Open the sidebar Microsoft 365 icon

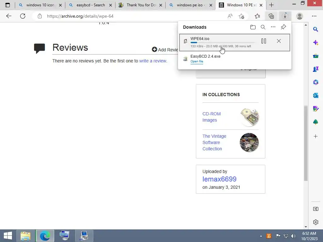pos(315,82)
